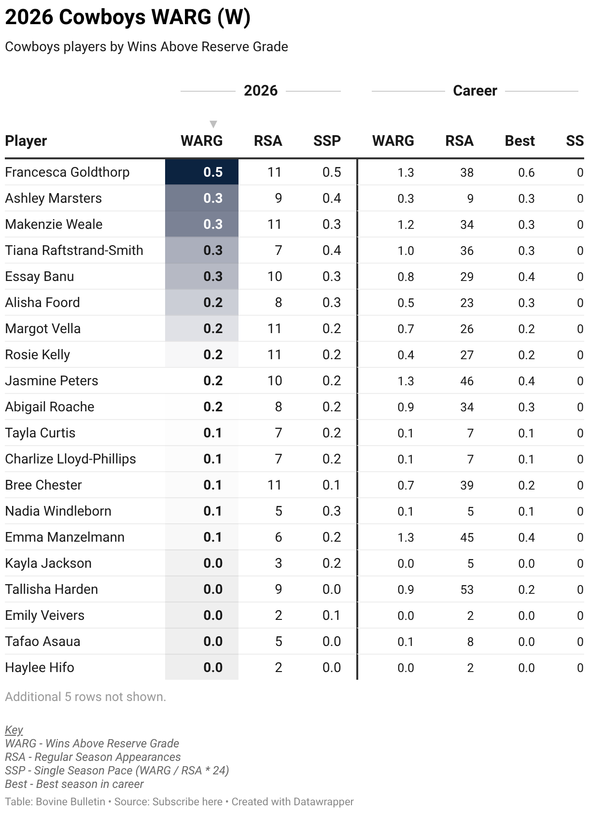Sort table by 2026 SSP header
This screenshot has width=589, height=813.
[x=327, y=141]
